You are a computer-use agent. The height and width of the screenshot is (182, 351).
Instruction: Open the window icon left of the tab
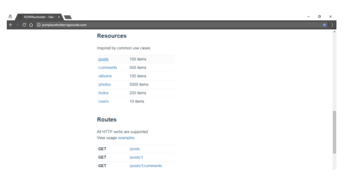pos(10,17)
